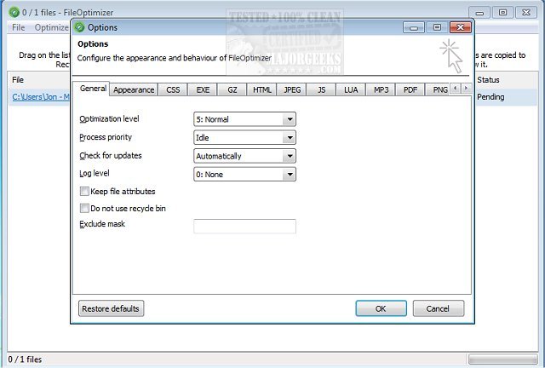Confirm settings with the OK button
This screenshot has width=545, height=368.
coord(381,308)
